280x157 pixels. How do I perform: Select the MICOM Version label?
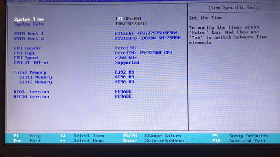click(31, 97)
